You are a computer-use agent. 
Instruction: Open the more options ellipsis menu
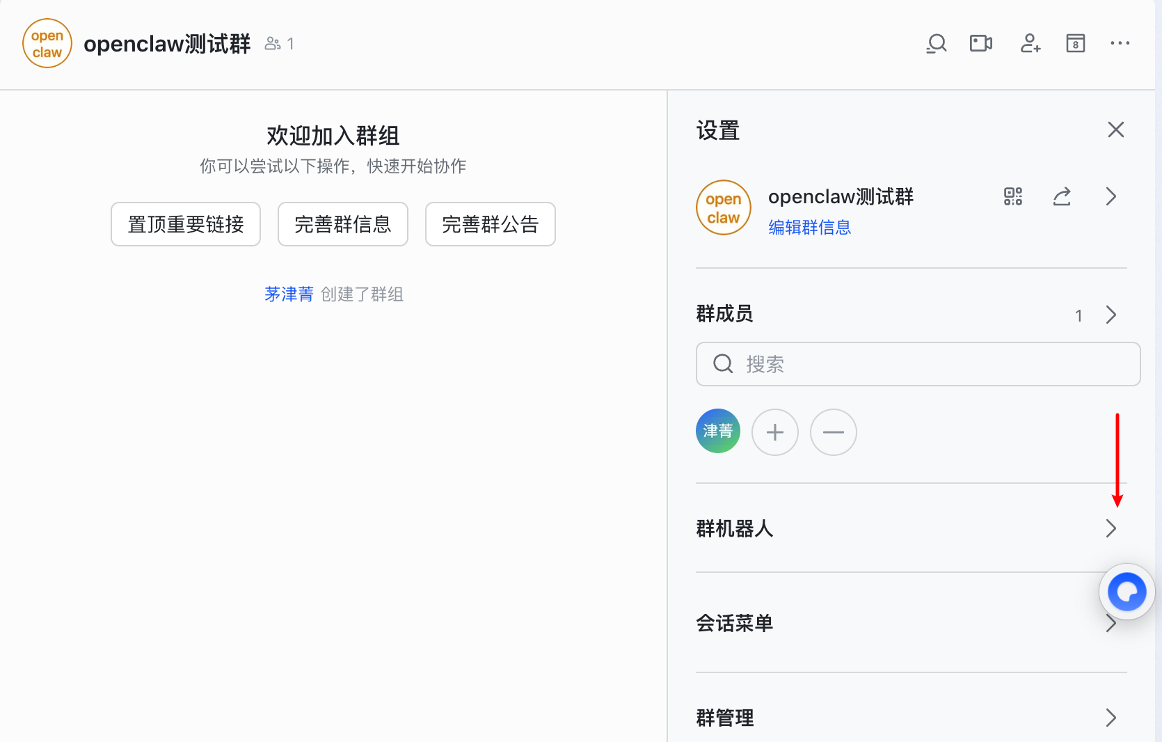pyautogui.click(x=1120, y=43)
